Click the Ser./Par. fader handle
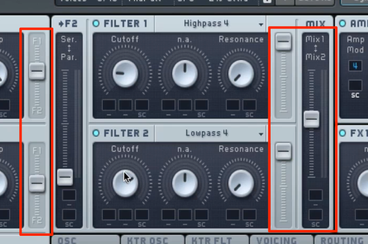 coord(65,177)
